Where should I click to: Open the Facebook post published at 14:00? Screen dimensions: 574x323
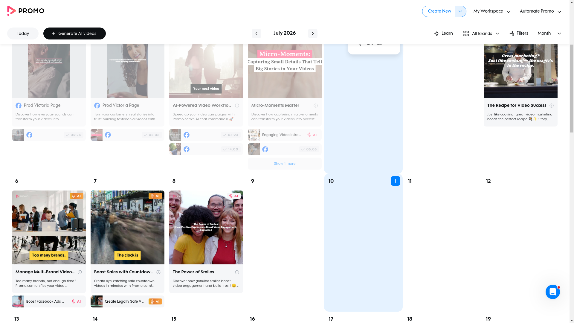pos(206,149)
